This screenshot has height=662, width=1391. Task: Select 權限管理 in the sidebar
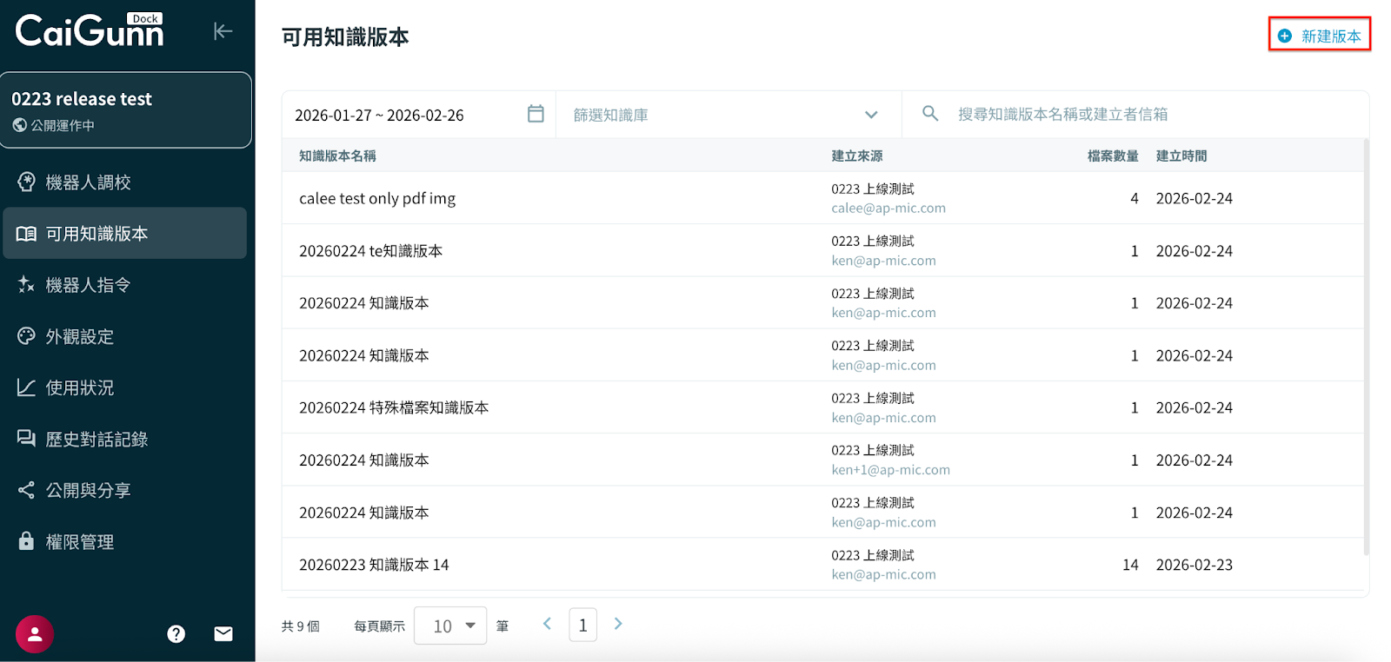tap(79, 542)
